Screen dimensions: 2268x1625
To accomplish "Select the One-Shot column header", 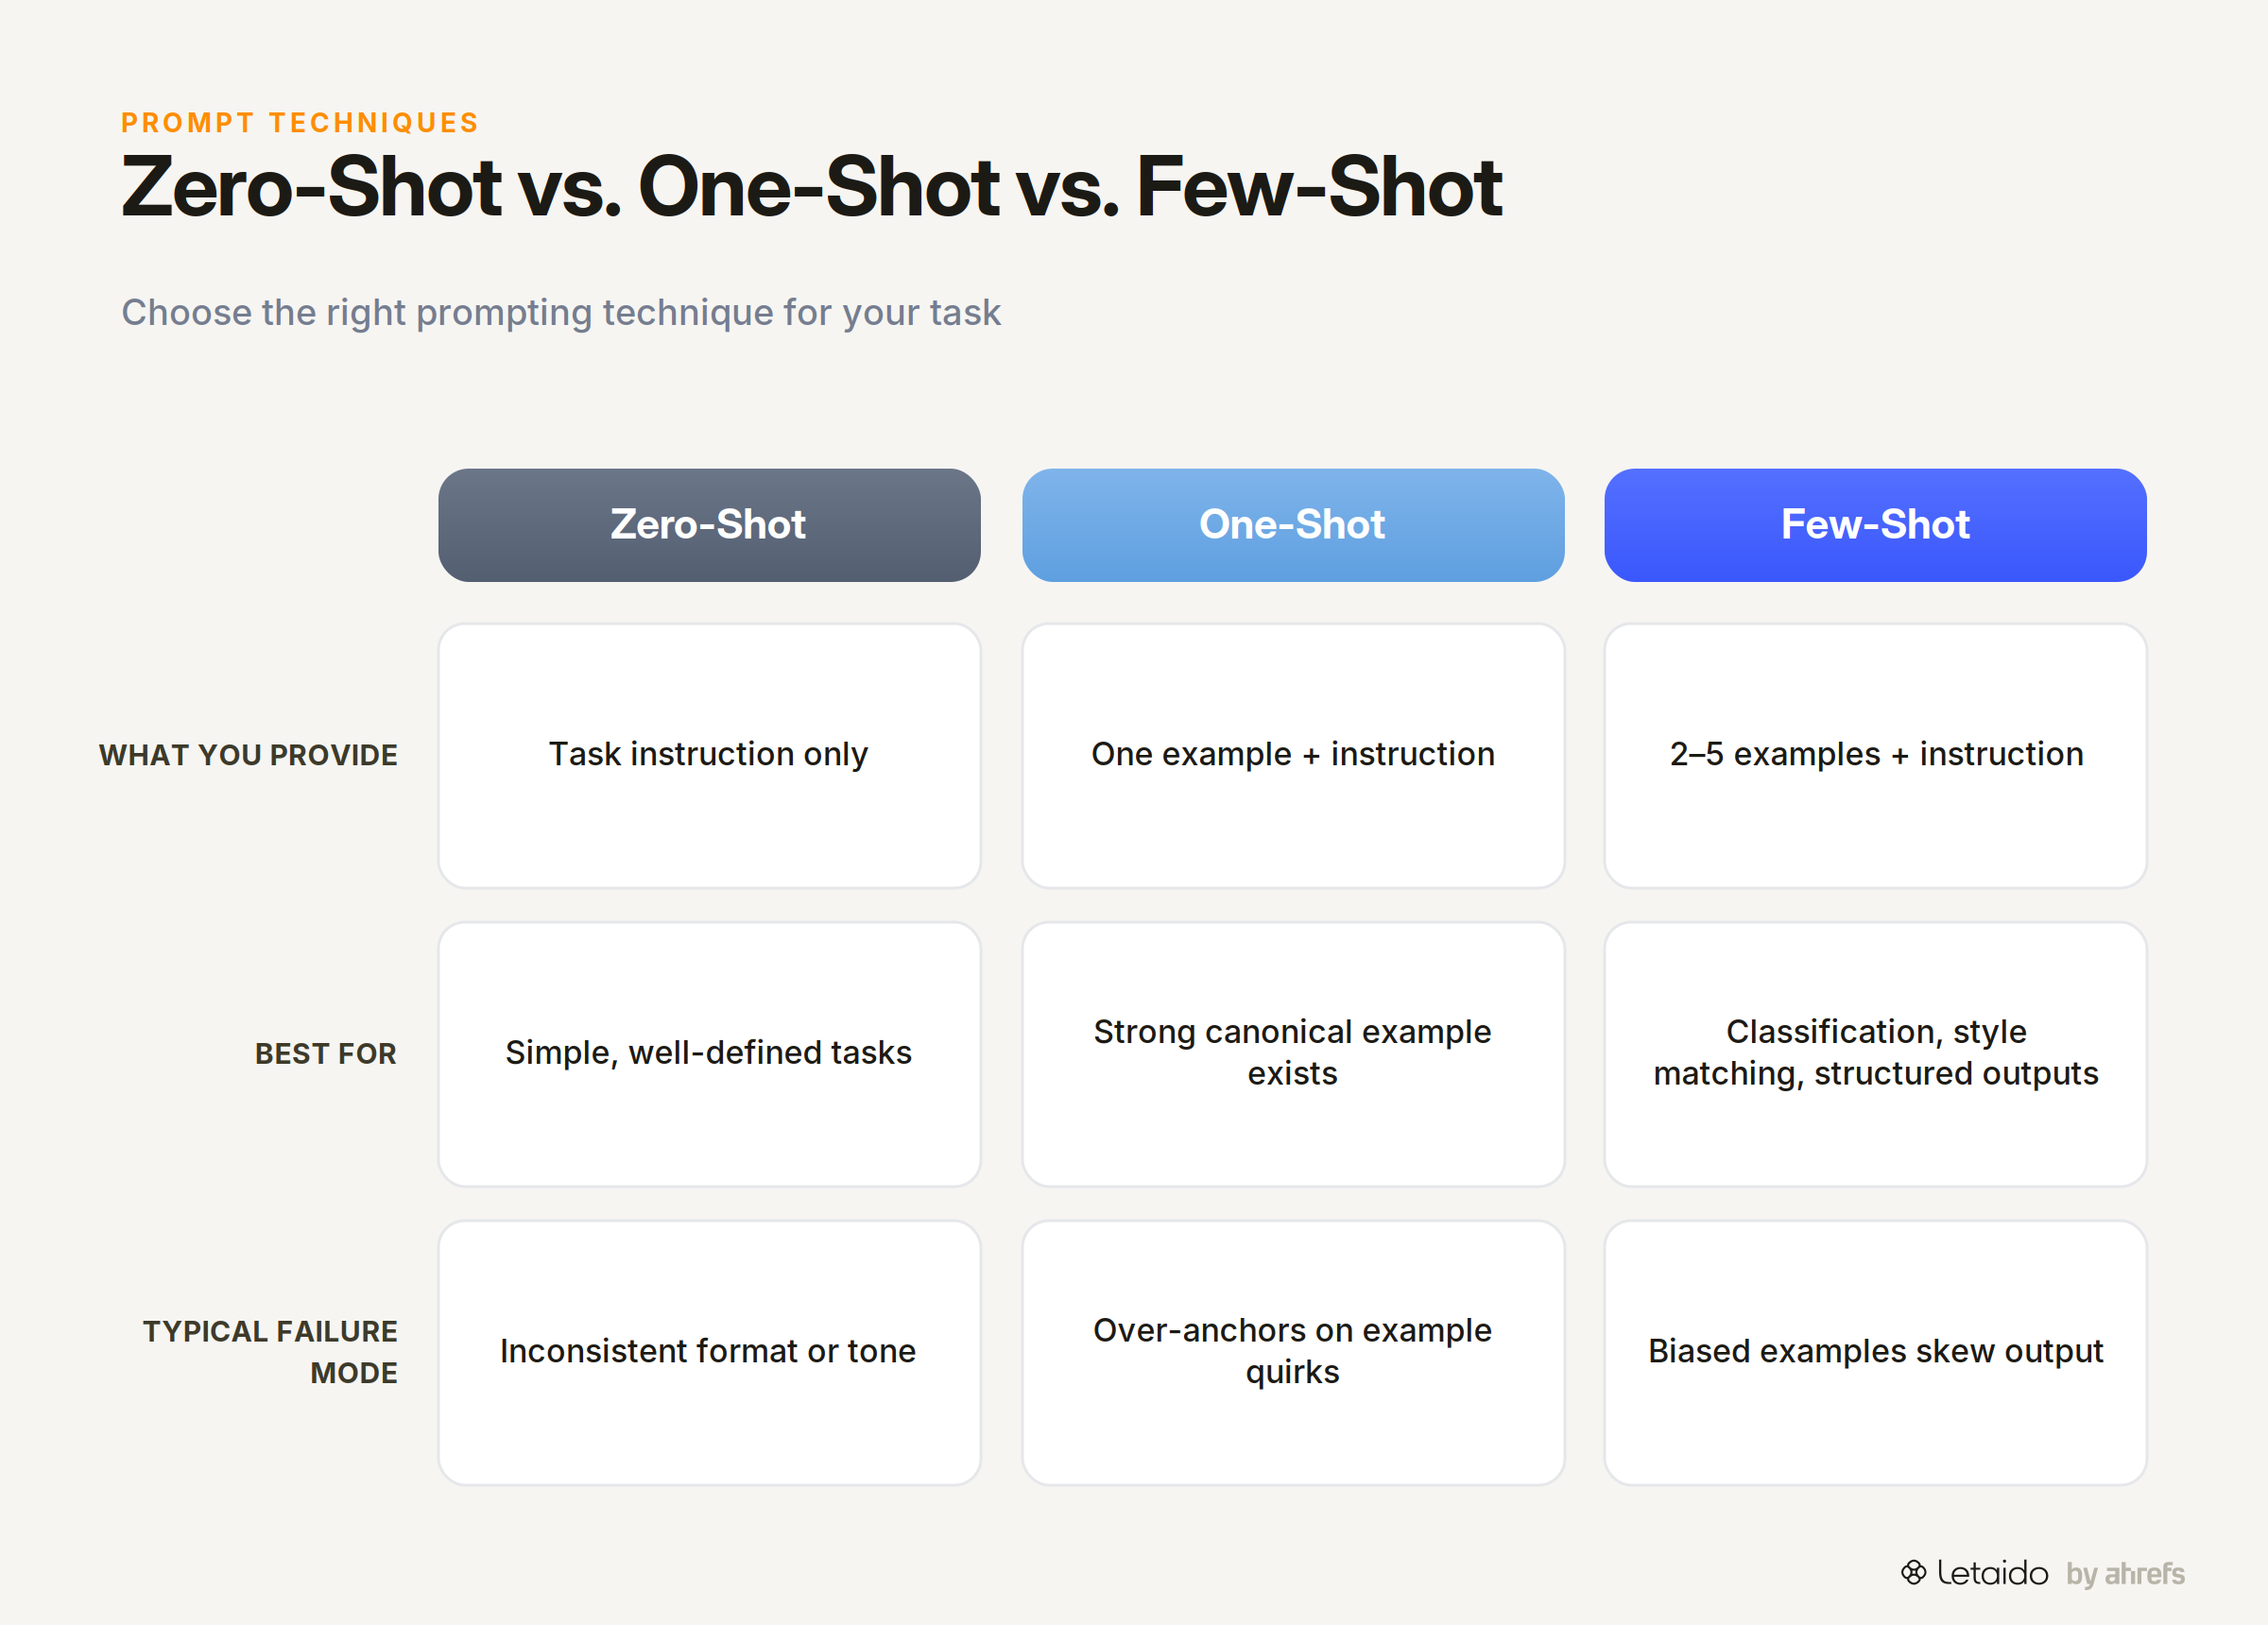I will (x=1293, y=525).
